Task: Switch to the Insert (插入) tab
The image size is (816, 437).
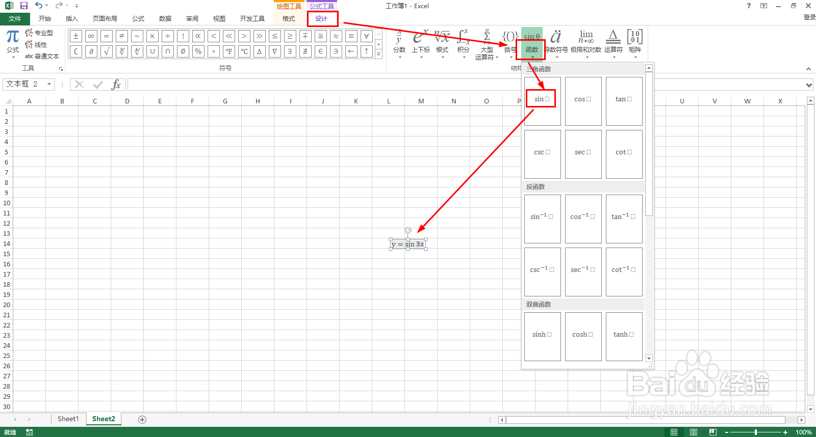Action: pos(72,19)
